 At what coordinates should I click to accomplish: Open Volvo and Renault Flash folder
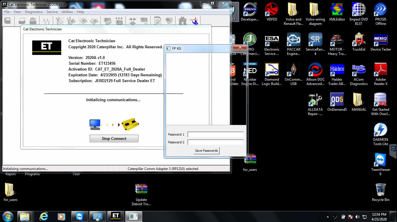coord(294,14)
